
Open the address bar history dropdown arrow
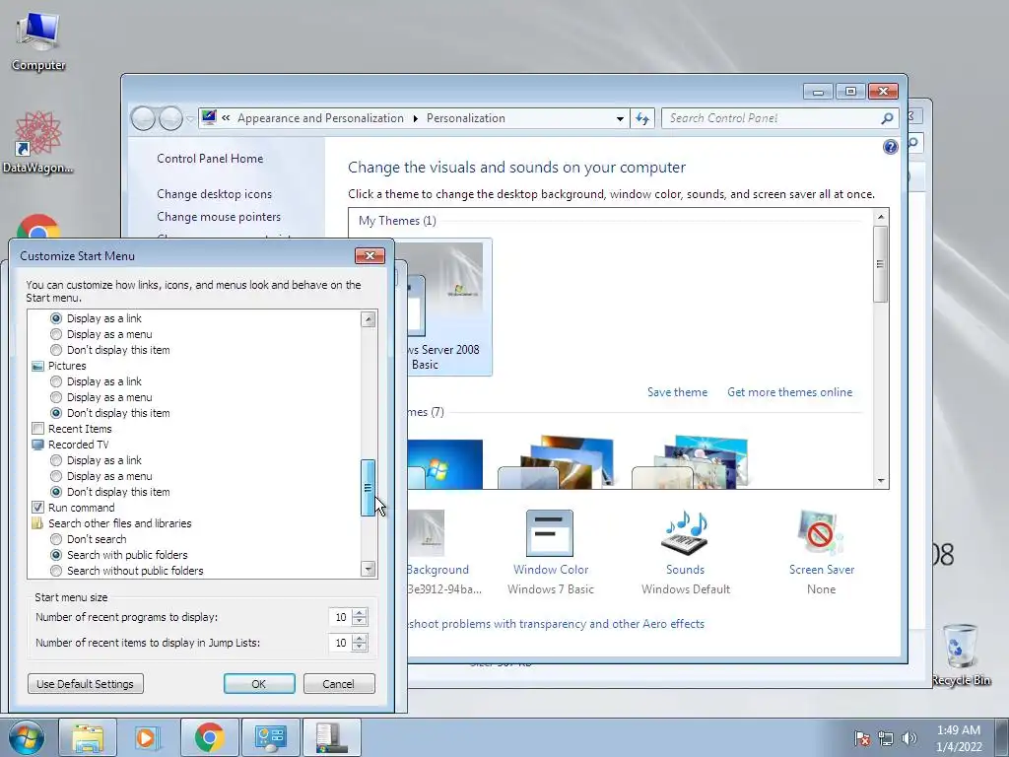pos(620,118)
